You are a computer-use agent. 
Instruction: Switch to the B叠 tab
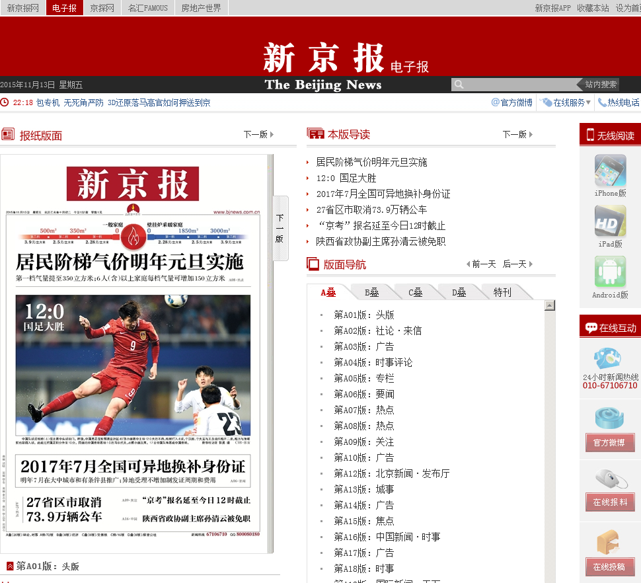point(371,292)
